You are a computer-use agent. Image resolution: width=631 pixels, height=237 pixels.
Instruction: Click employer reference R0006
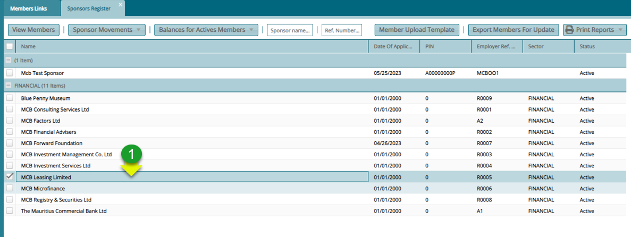[x=484, y=188]
